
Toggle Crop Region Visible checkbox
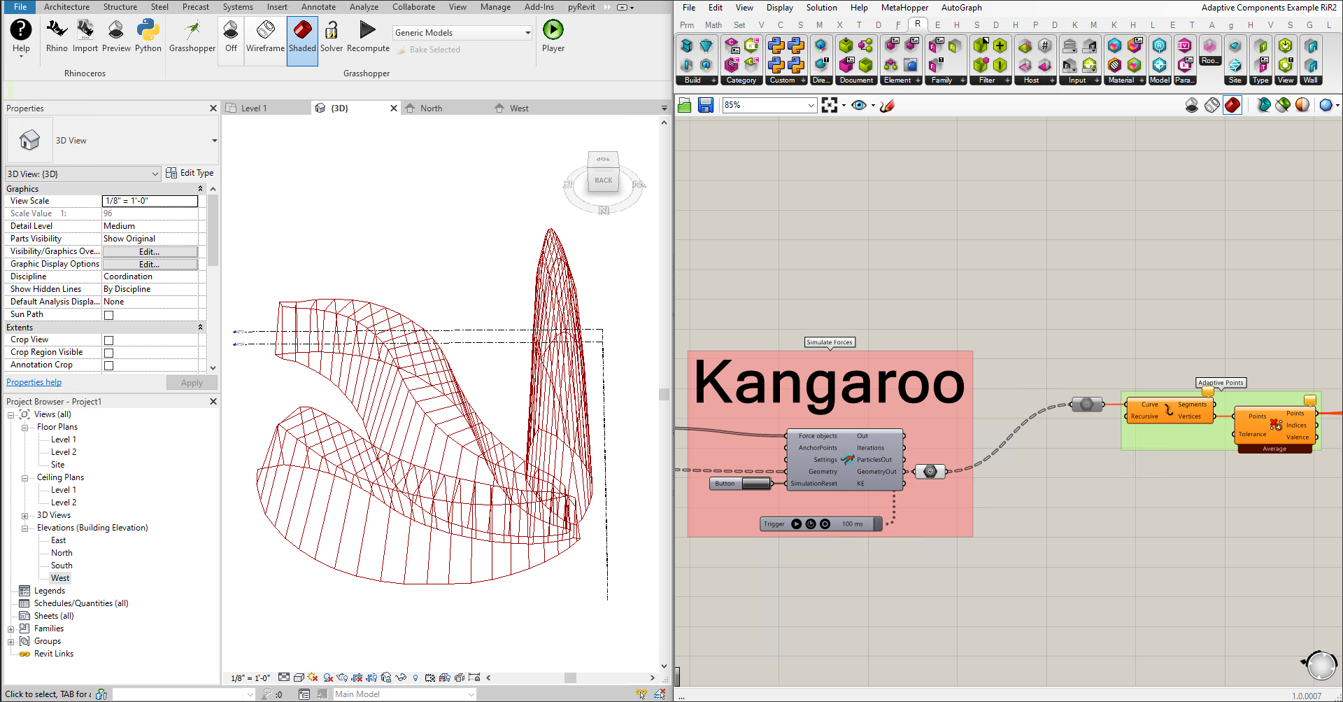click(108, 353)
